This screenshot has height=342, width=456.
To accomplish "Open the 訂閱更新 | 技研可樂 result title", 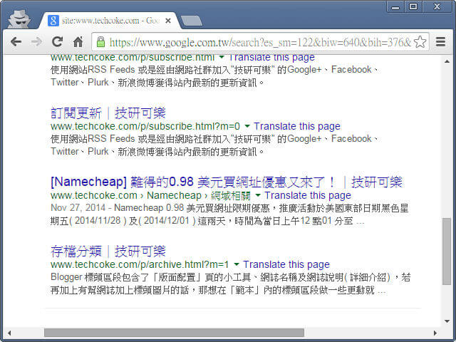I will point(108,113).
